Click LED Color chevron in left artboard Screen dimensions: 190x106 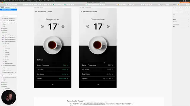pyautogui.click(x=67, y=70)
